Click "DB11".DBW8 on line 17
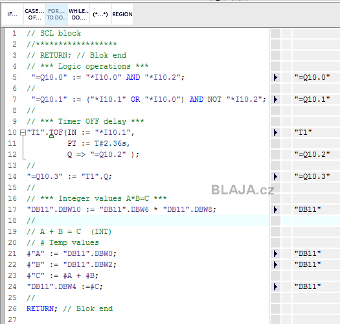340x324 pixels. coord(188,210)
